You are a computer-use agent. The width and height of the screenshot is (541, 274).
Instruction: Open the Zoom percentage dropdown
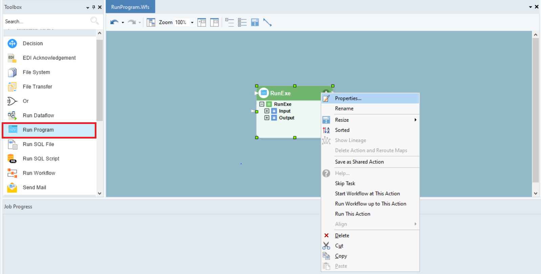[x=192, y=22]
